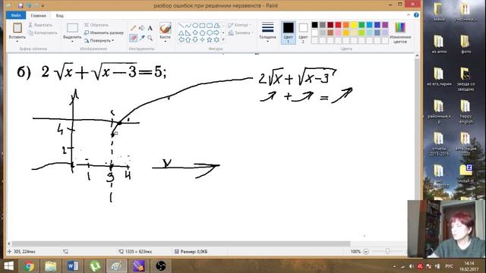The height and width of the screenshot is (273, 486).
Task: Open the Thickness (Толщина) dropdown
Action: [267, 32]
